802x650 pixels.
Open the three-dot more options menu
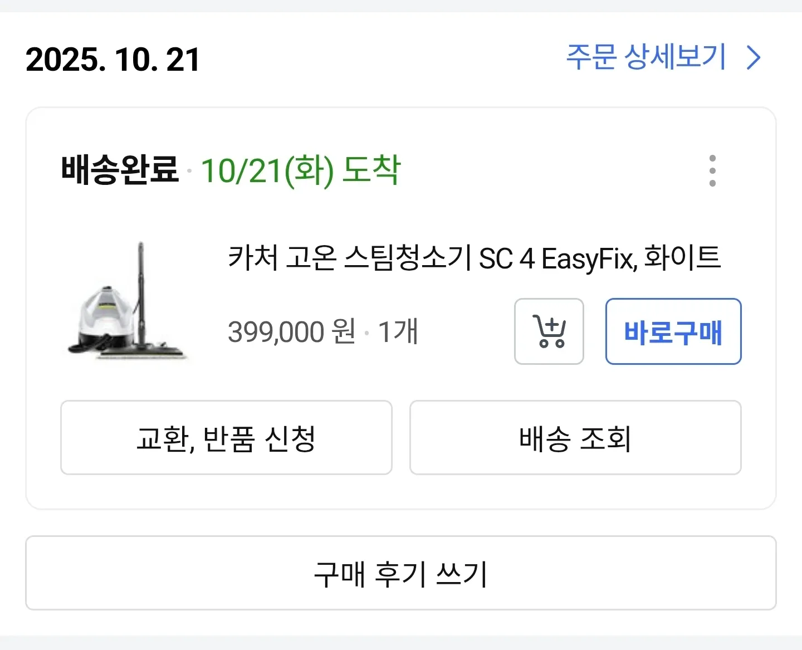(x=712, y=170)
